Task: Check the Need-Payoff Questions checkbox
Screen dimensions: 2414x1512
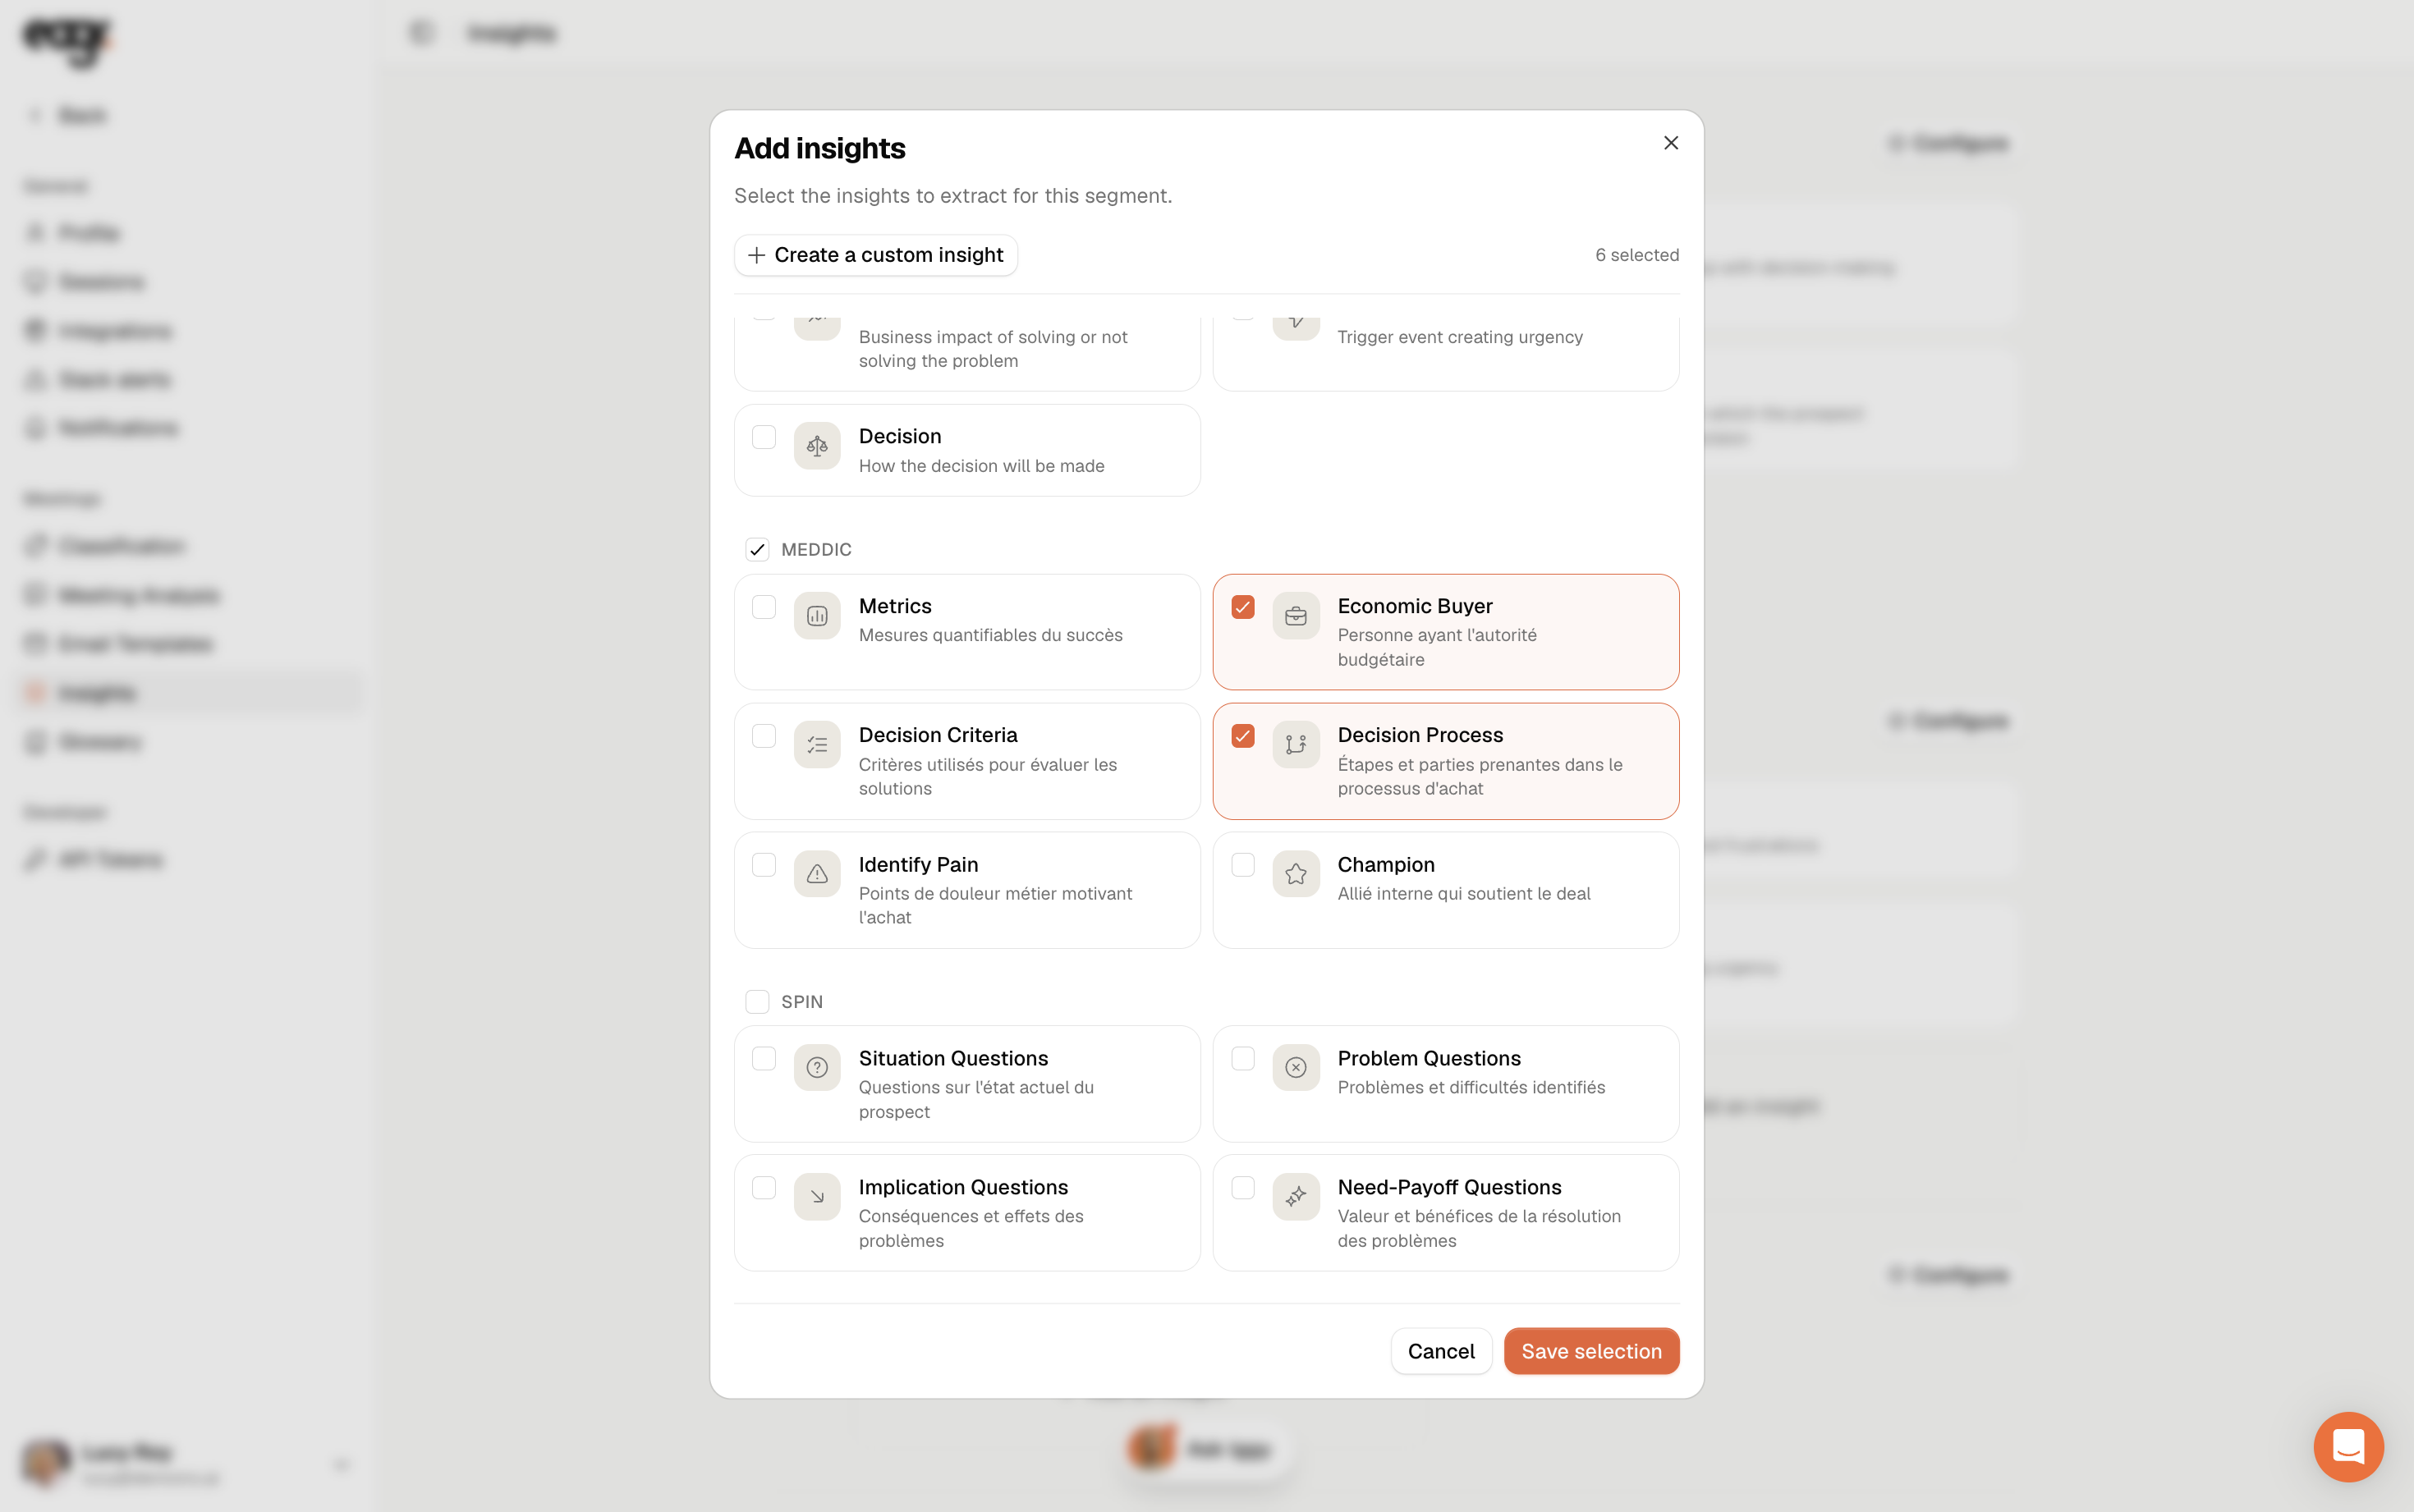Action: click(1243, 1187)
